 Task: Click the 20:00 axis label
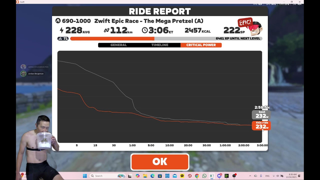(x=188, y=145)
